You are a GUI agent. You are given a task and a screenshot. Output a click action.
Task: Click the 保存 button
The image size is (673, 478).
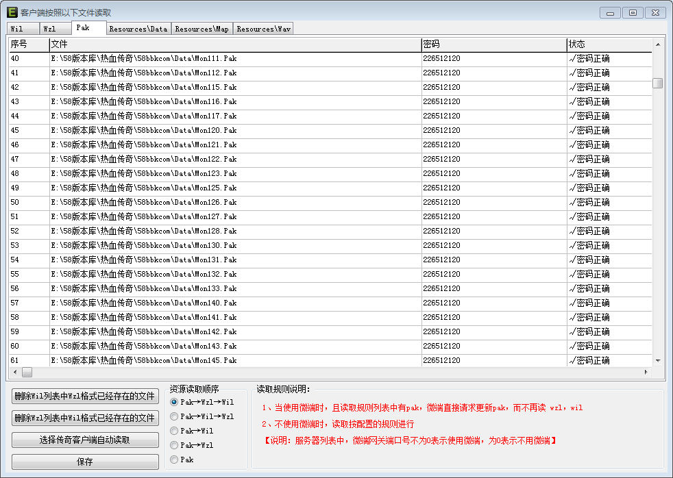85,462
